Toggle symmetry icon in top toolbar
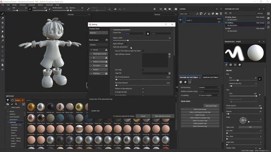Screen dimensions: 271x152 coord(115,9)
